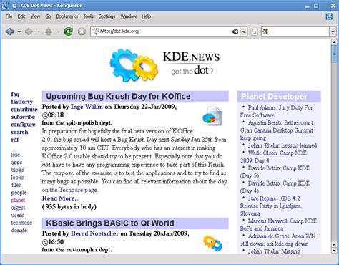Click the KDE throbber icon in the menu bar

click(329, 16)
